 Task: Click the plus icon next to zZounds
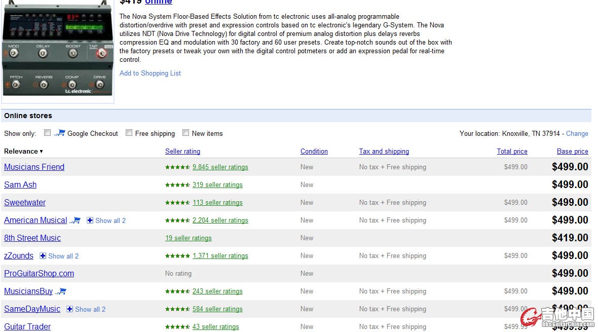pyautogui.click(x=43, y=255)
